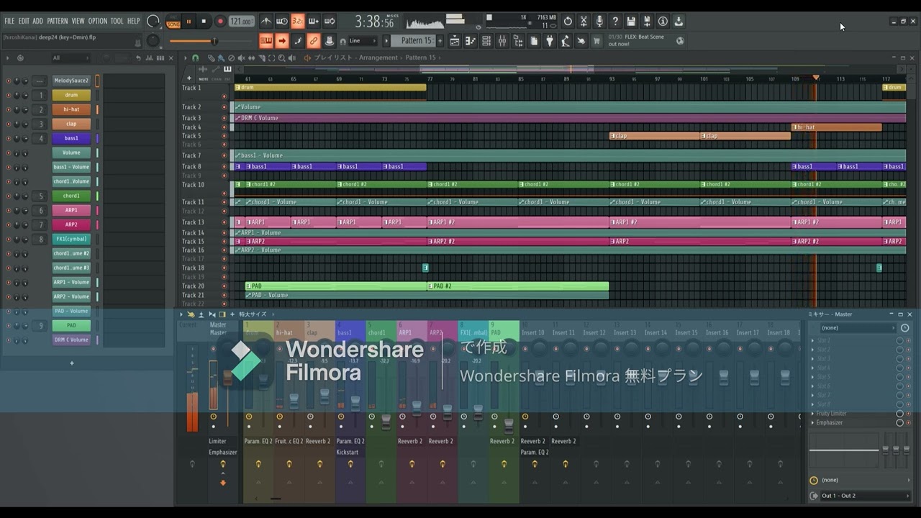
Task: Toggle the metronome icon
Action: (x=266, y=22)
